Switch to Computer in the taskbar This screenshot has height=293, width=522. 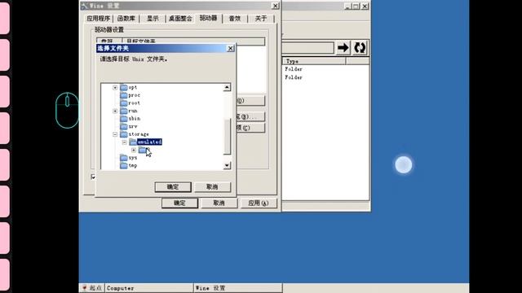click(x=148, y=288)
